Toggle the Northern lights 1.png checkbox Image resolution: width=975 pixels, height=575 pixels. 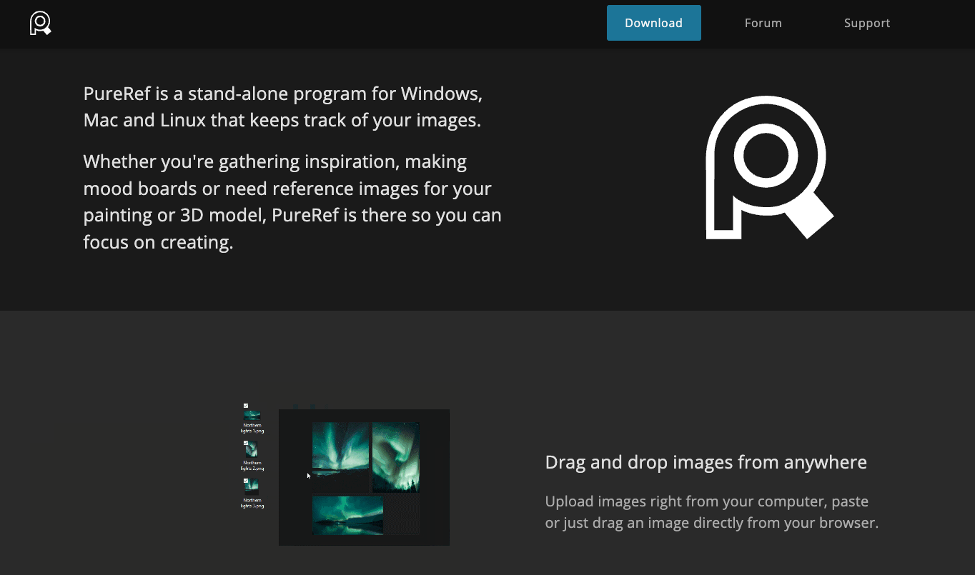(246, 406)
